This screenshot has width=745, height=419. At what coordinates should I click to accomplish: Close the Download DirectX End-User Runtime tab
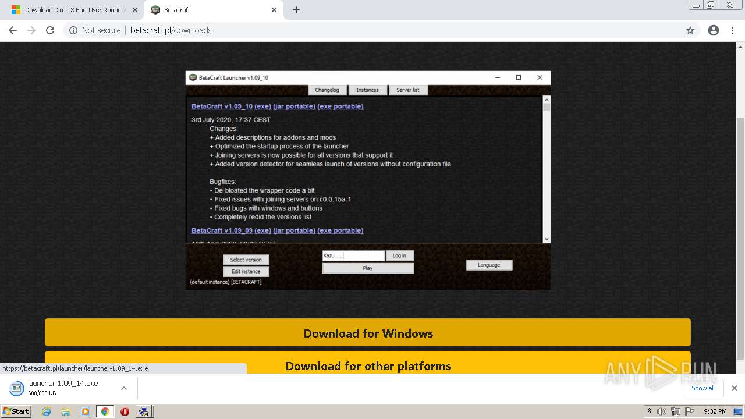click(x=135, y=10)
